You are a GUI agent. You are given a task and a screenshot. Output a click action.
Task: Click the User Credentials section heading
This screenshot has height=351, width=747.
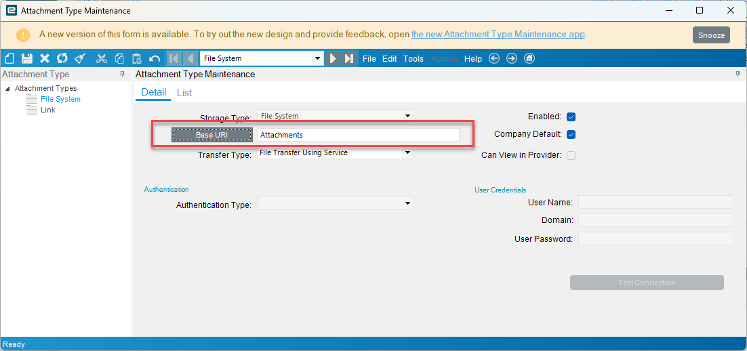tap(500, 190)
